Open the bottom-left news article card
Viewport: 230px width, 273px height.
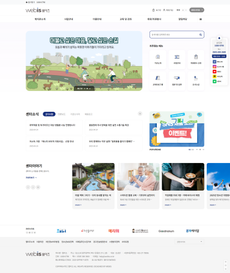pyautogui.click(x=54, y=144)
